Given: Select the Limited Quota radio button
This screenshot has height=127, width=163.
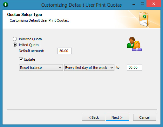Looking at the screenshot, I should pos(15,45).
